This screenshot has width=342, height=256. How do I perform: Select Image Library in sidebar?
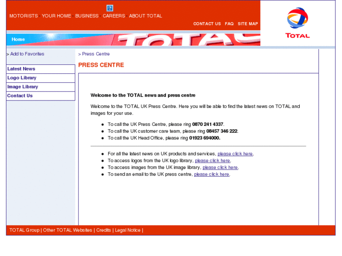41,87
